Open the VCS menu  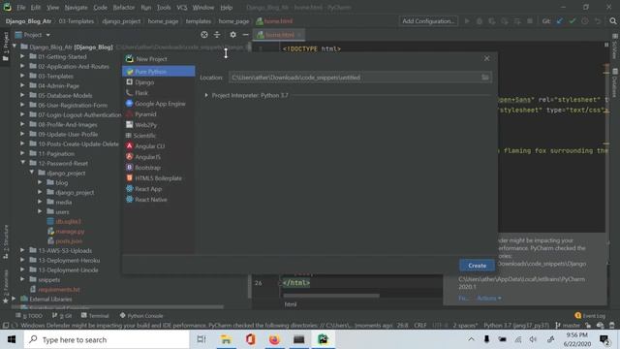[181, 7]
